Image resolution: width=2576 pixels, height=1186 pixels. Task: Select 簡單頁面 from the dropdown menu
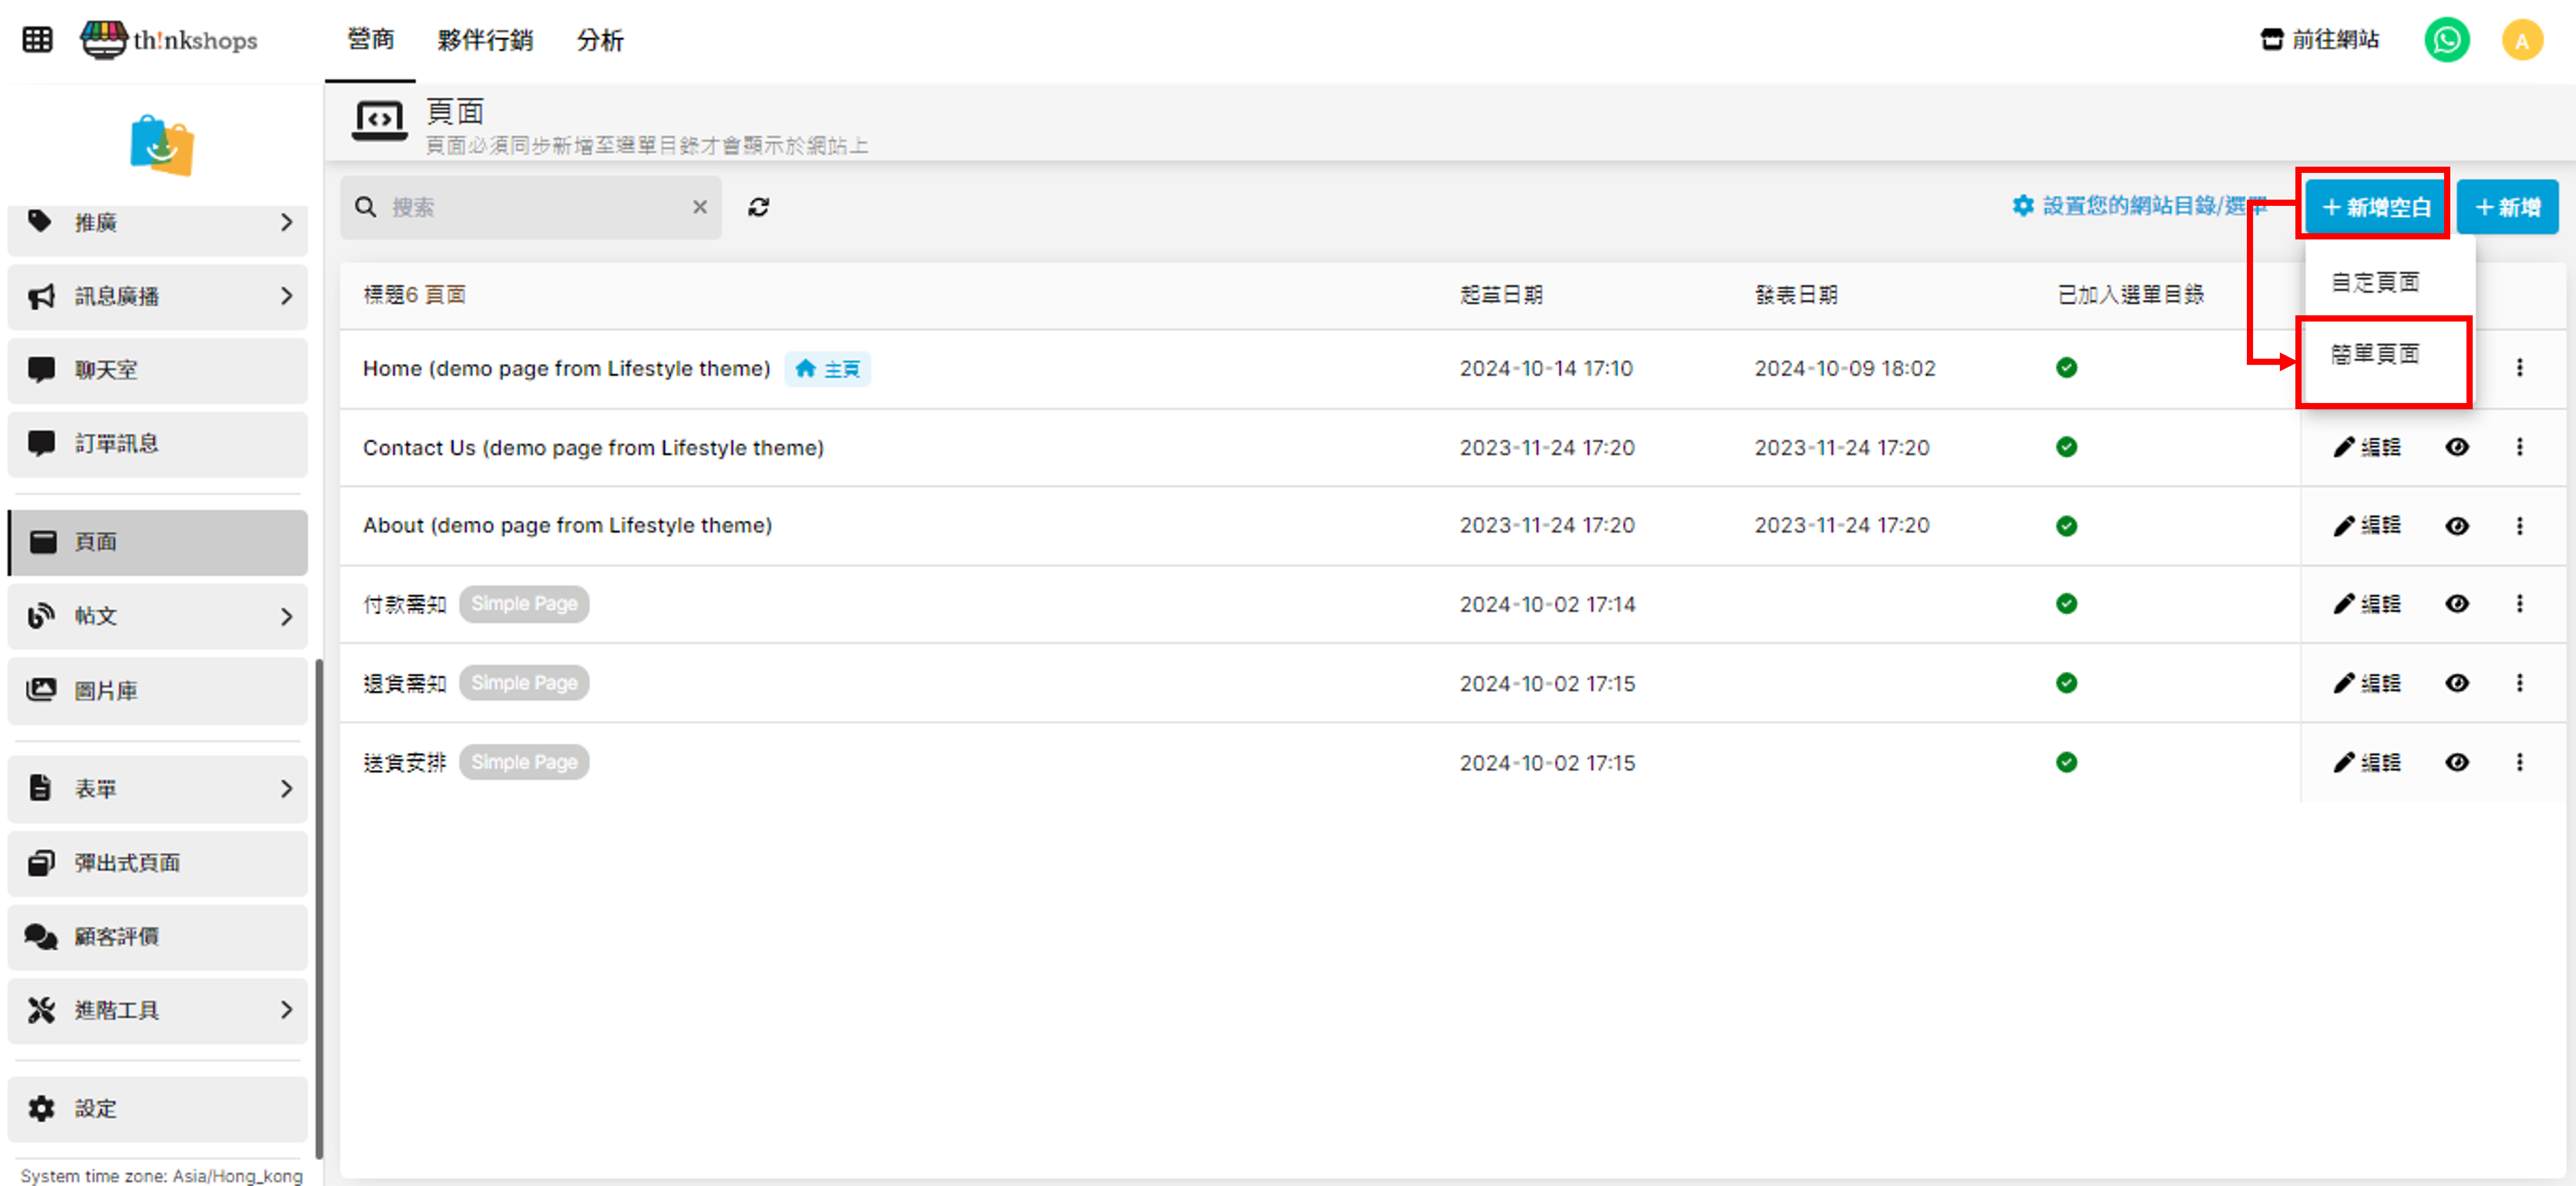(2375, 354)
